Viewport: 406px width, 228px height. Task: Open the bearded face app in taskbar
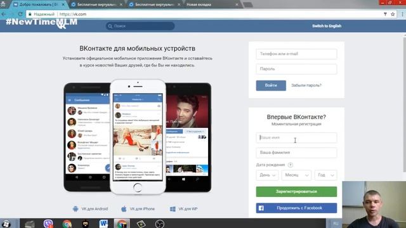[x=85, y=224]
